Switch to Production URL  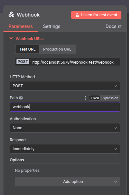coord(57,49)
